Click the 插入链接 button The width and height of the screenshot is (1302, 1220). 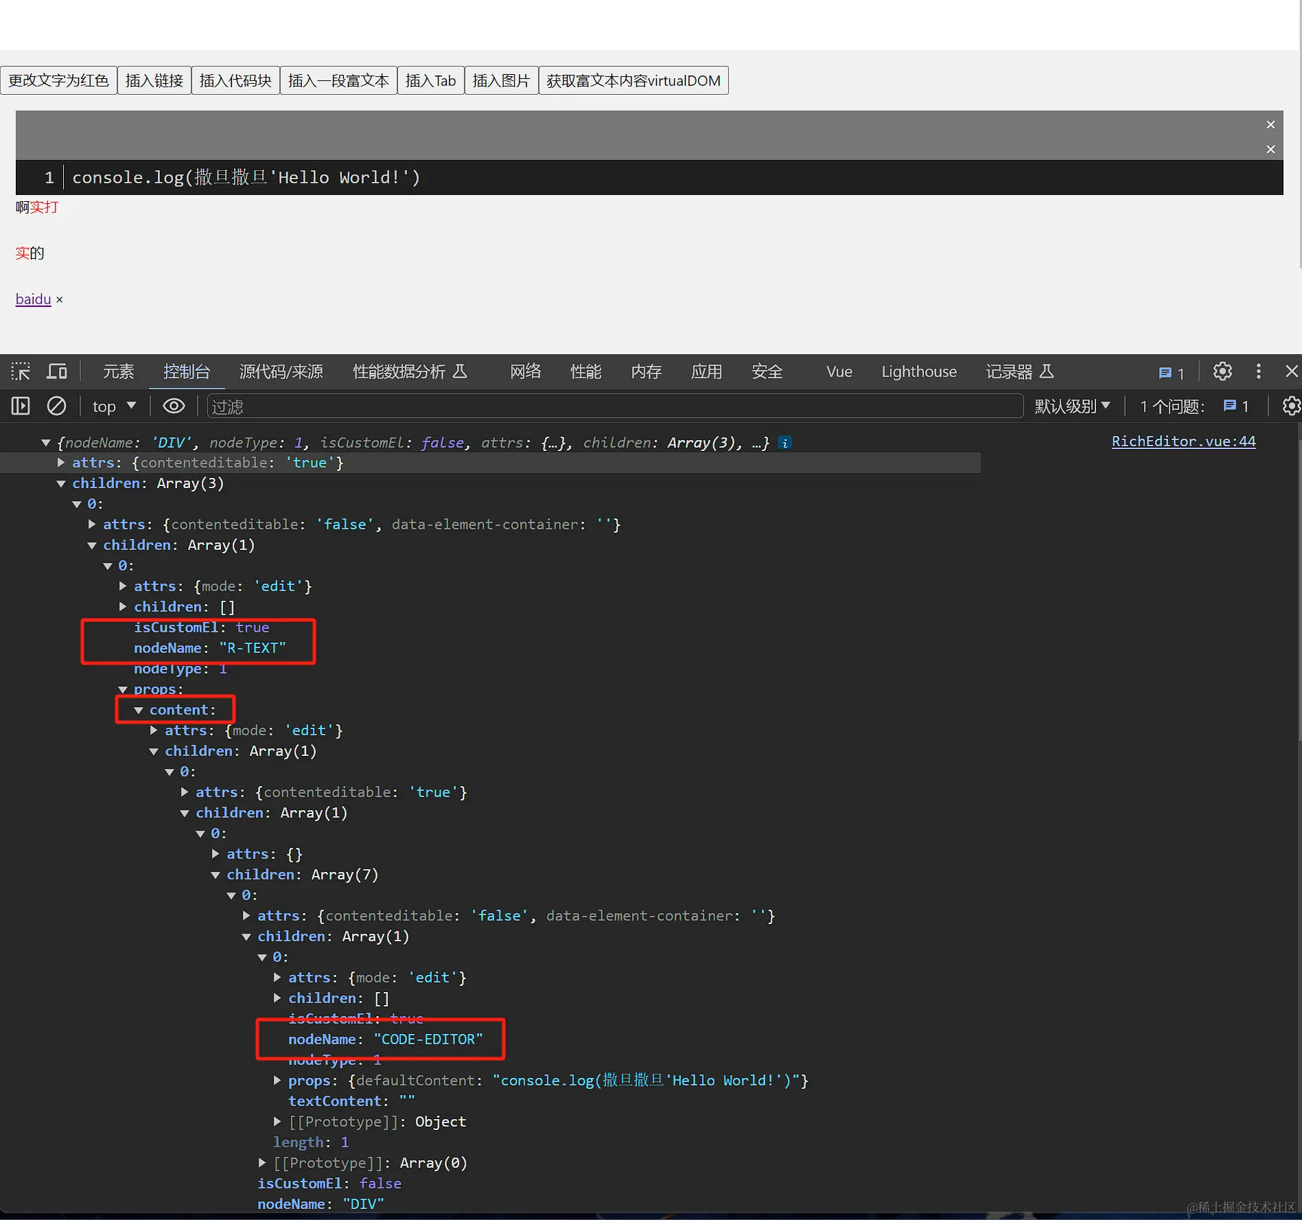[x=154, y=80]
